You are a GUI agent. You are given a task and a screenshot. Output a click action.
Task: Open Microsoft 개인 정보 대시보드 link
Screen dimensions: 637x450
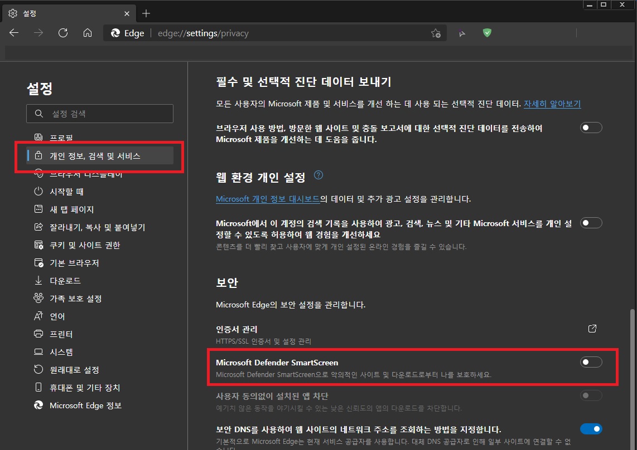tap(268, 199)
